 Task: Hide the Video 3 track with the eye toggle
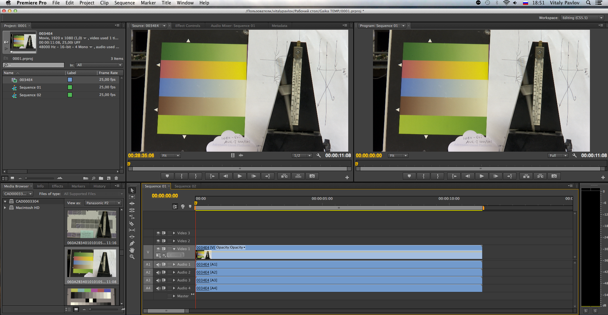(x=158, y=233)
